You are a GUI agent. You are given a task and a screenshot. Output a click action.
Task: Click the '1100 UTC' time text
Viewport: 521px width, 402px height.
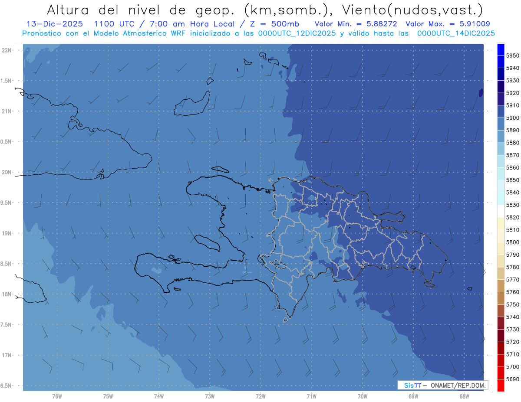115,24
